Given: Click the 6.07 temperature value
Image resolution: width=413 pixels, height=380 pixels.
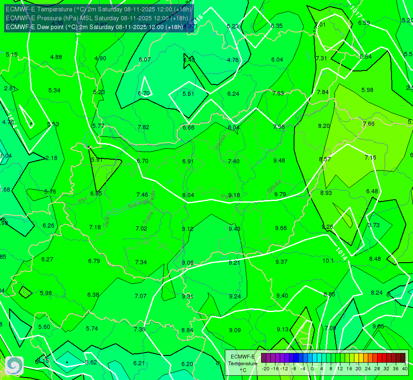Looking at the screenshot, I should [x=145, y=60].
